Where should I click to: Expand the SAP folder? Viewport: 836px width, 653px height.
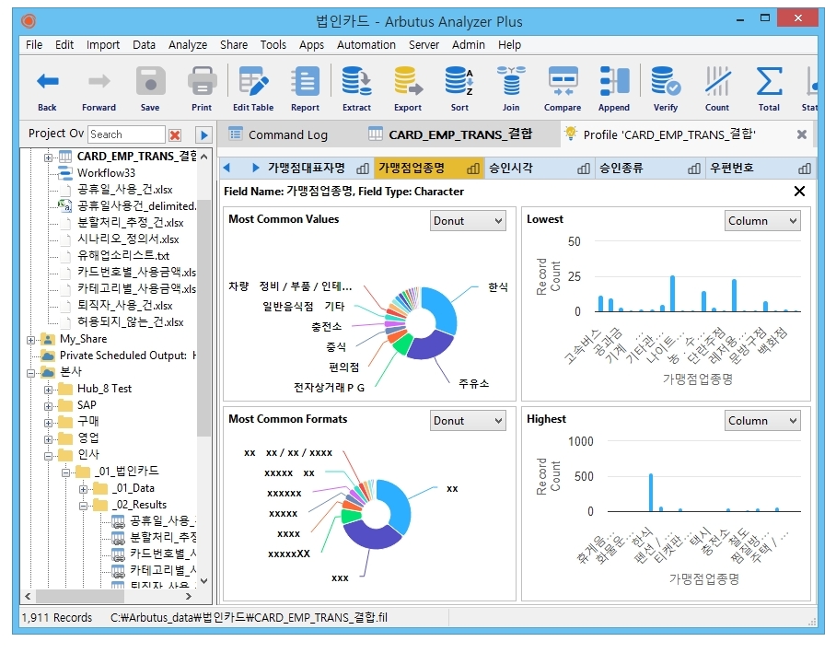pyautogui.click(x=48, y=406)
